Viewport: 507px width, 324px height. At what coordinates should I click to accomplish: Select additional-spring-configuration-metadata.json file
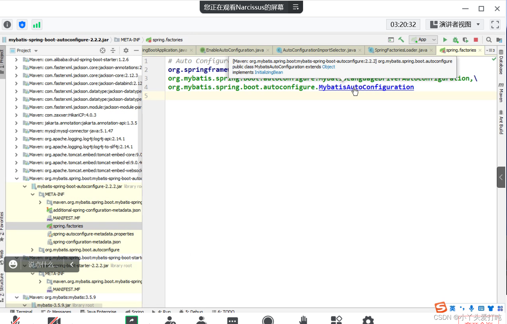coord(94,210)
